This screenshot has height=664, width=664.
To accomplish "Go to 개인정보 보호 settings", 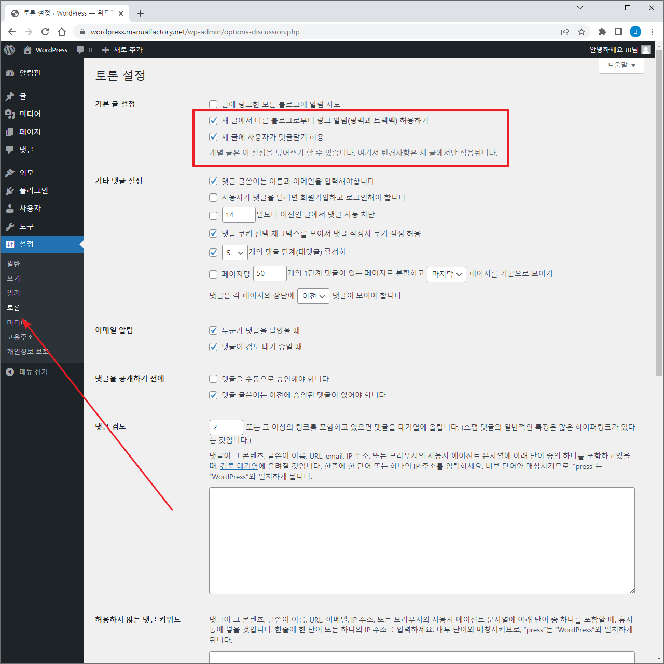I will click(27, 351).
